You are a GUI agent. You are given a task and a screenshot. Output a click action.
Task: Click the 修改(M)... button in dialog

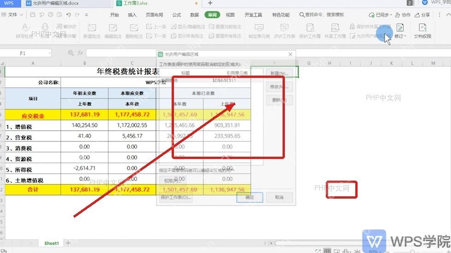279,87
